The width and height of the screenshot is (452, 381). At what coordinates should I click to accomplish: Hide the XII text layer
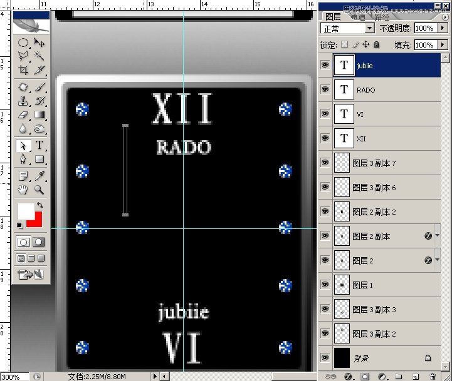point(325,138)
